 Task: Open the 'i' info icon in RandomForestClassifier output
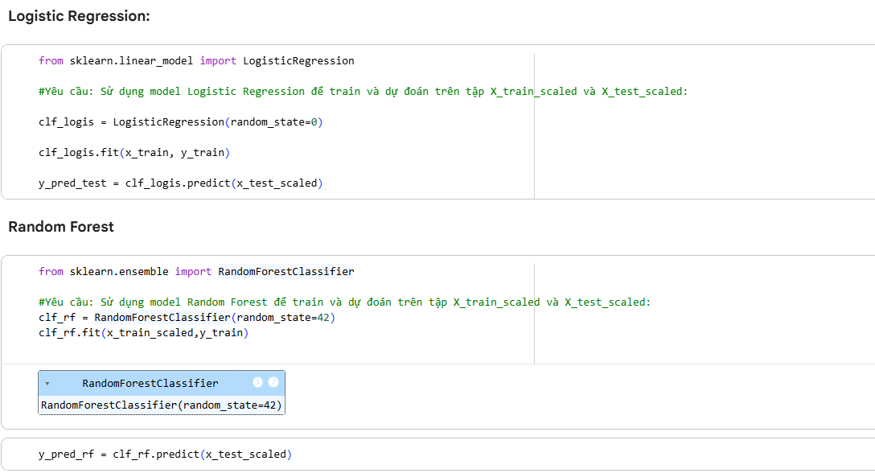(x=257, y=382)
